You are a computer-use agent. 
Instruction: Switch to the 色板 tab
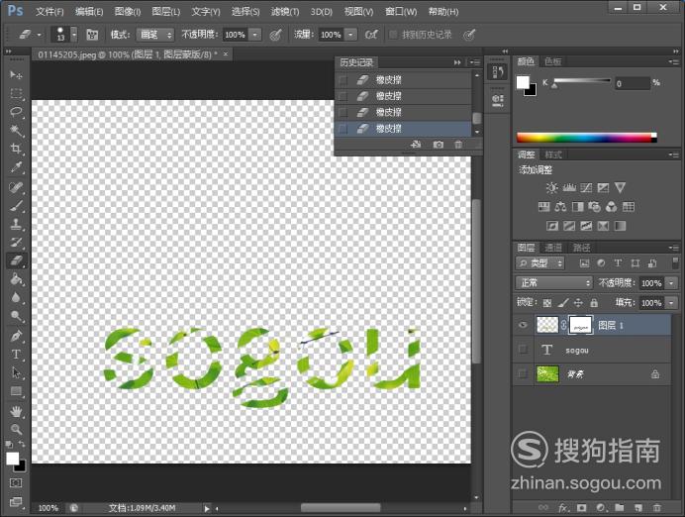coord(553,61)
